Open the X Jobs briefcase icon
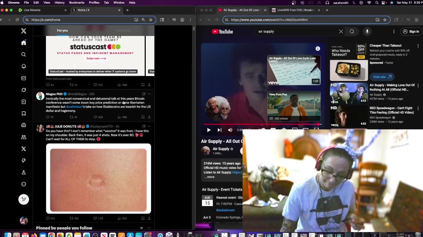Image resolution: width=423 pixels, height=237 pixels. point(23,125)
